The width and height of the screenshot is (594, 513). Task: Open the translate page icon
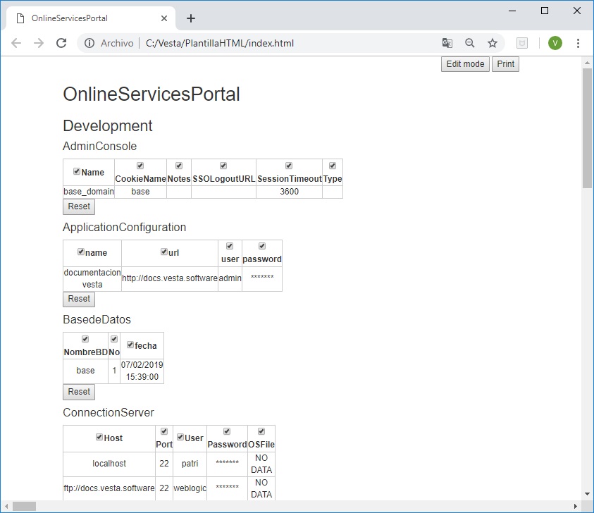[447, 43]
